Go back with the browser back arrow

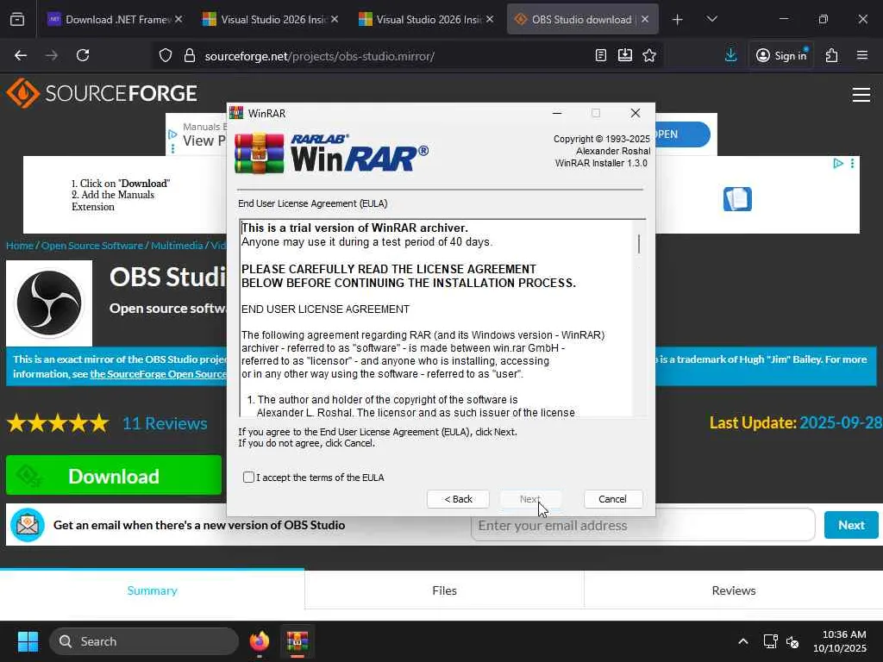click(21, 56)
